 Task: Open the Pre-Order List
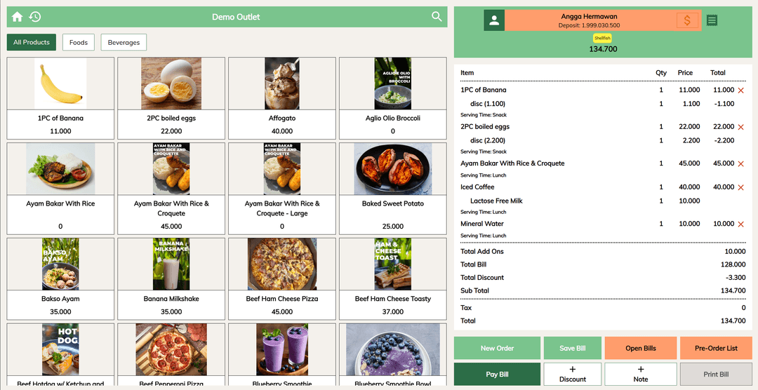tap(716, 348)
